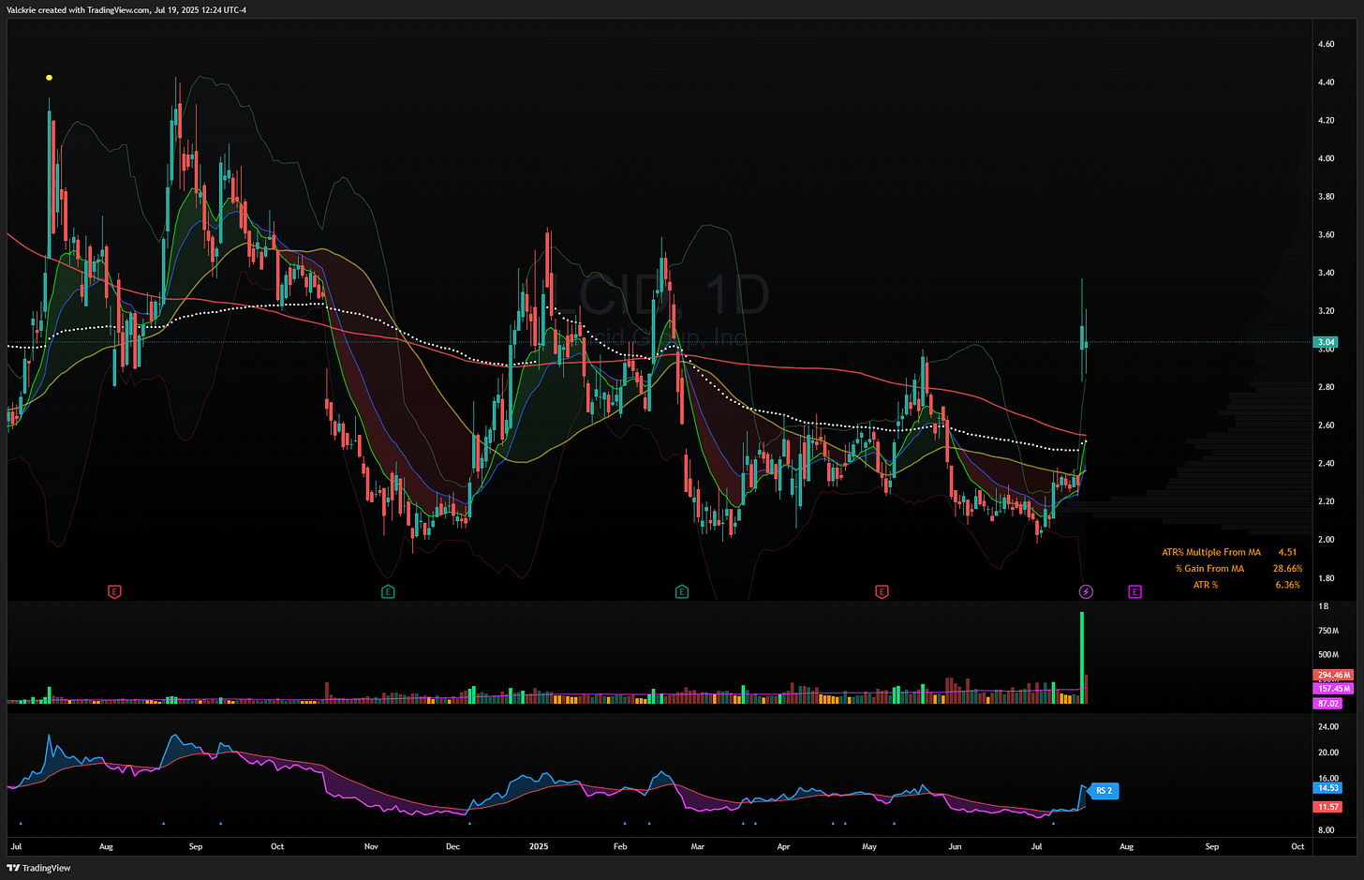The image size is (1364, 880).
Task: Click the 24.00 RS scale label
Action: (x=1327, y=726)
